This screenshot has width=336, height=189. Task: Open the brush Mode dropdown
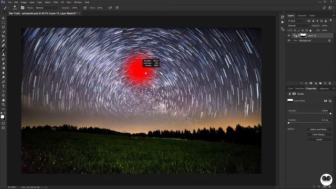47,8
